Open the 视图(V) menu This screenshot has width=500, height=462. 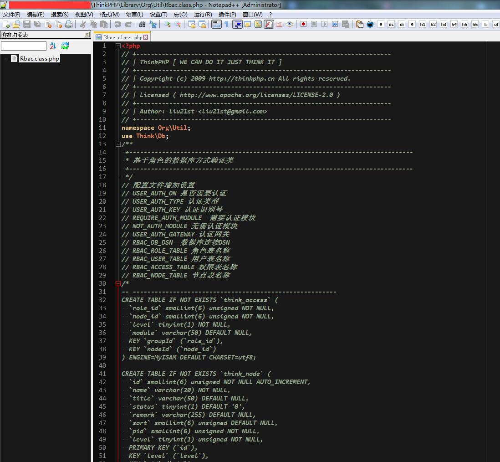[x=84, y=15]
